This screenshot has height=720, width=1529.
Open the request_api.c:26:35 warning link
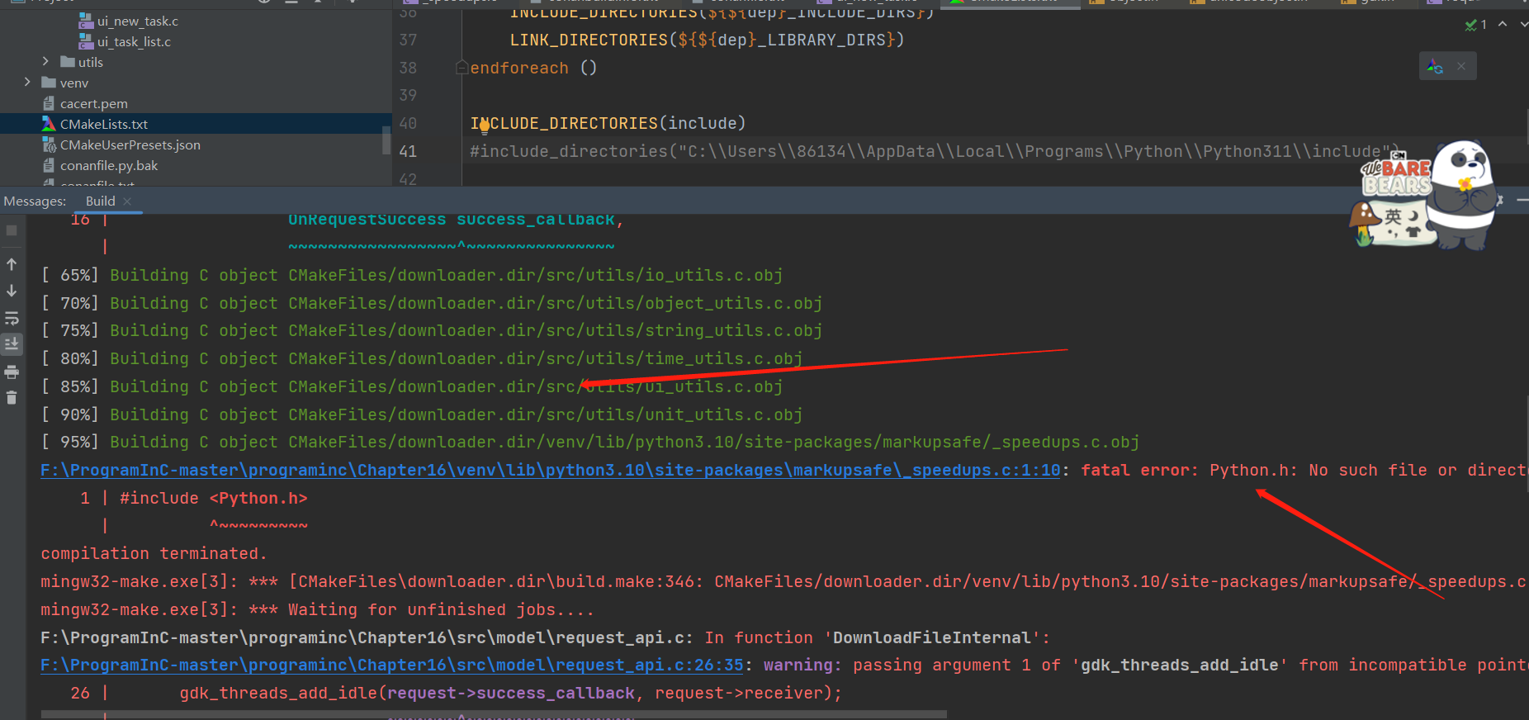[392, 665]
